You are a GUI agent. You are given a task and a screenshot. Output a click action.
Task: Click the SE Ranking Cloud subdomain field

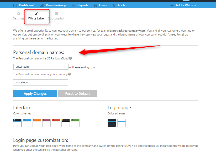click(41, 67)
